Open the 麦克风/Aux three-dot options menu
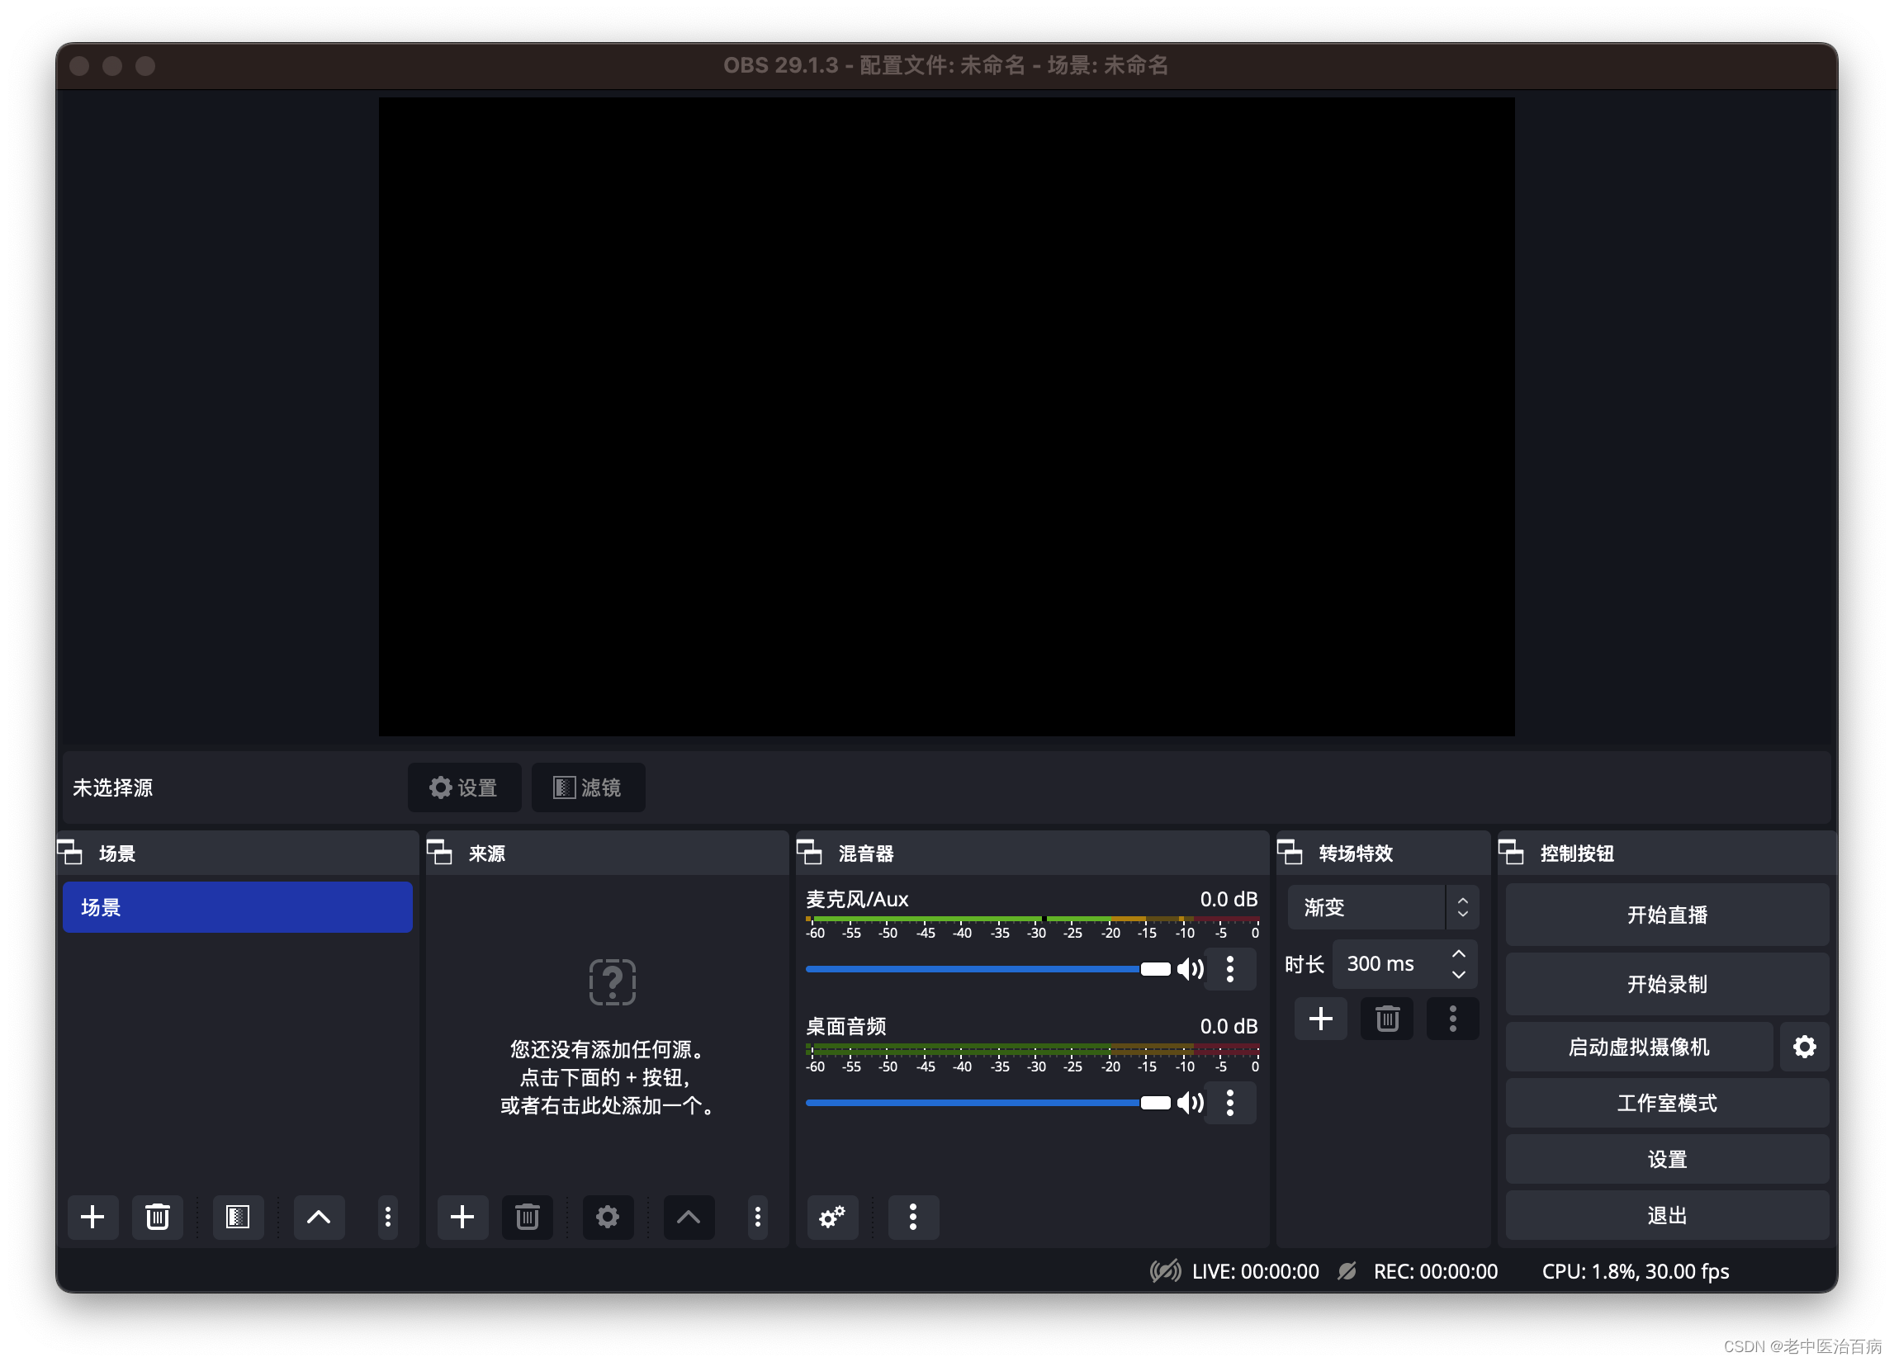The height and width of the screenshot is (1362, 1894). (1230, 969)
